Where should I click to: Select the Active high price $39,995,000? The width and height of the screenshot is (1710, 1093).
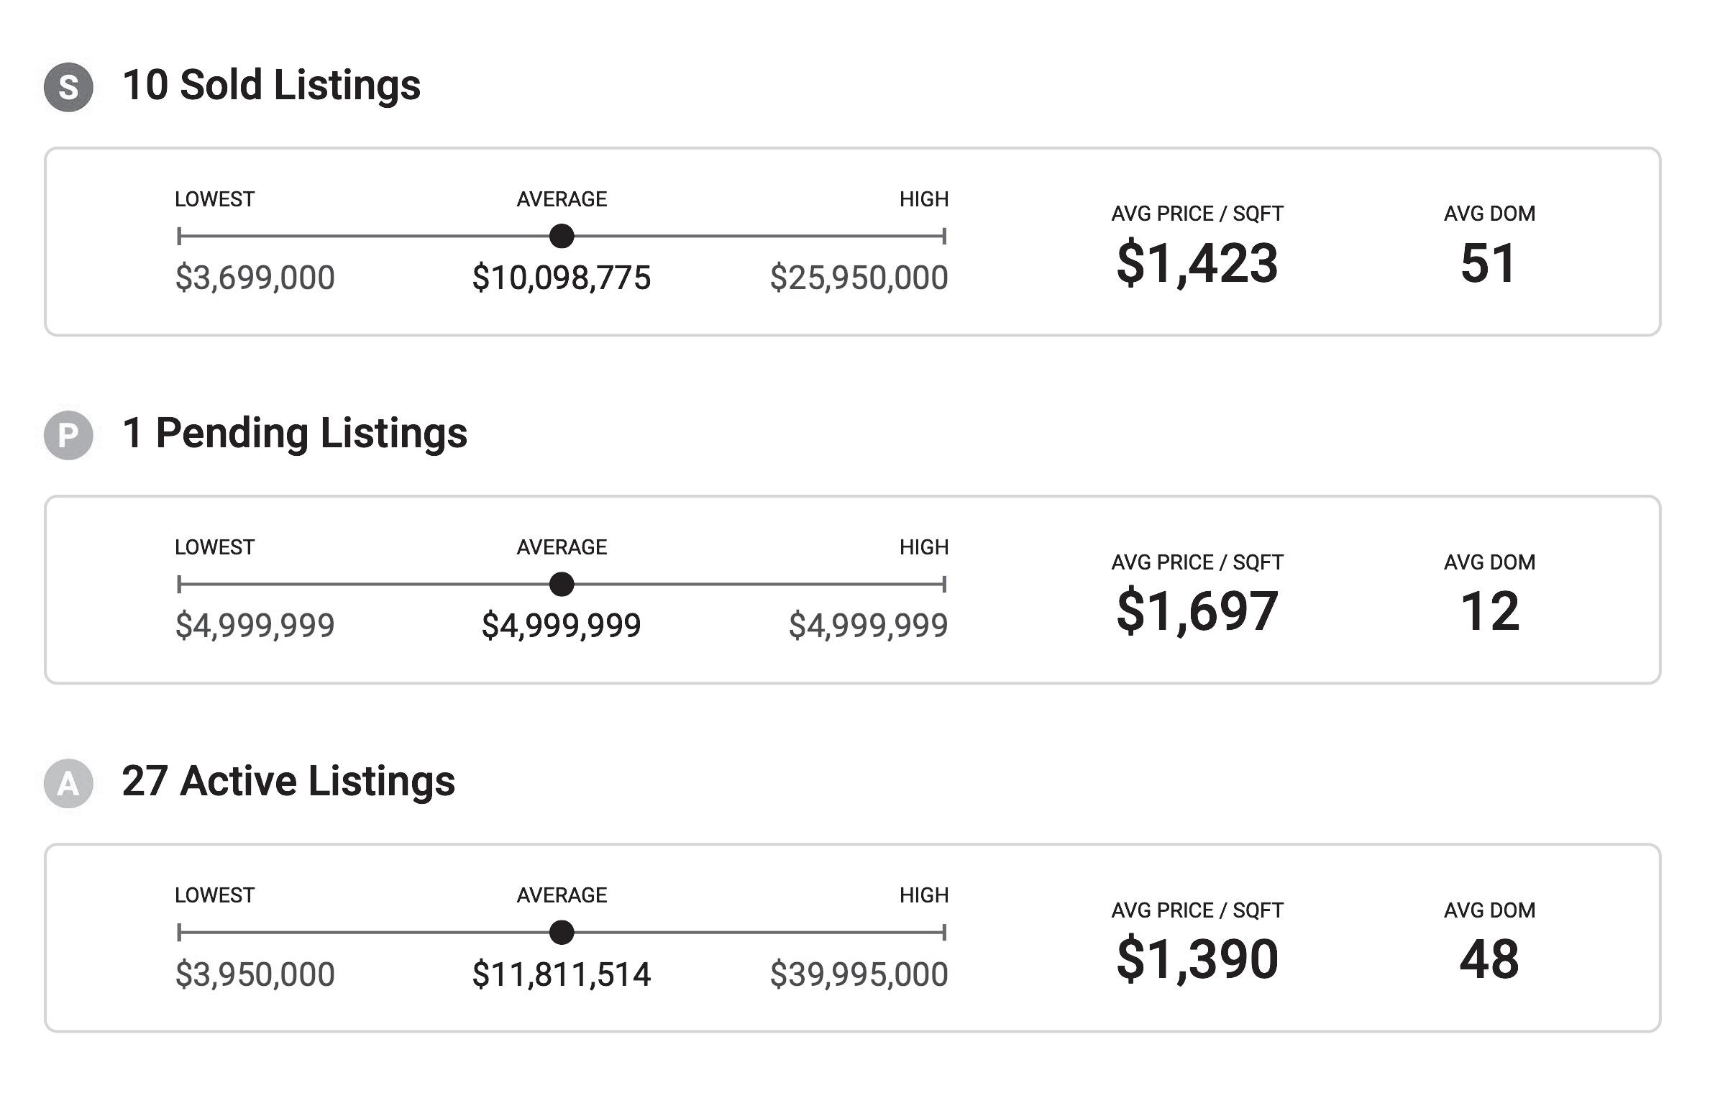click(859, 974)
